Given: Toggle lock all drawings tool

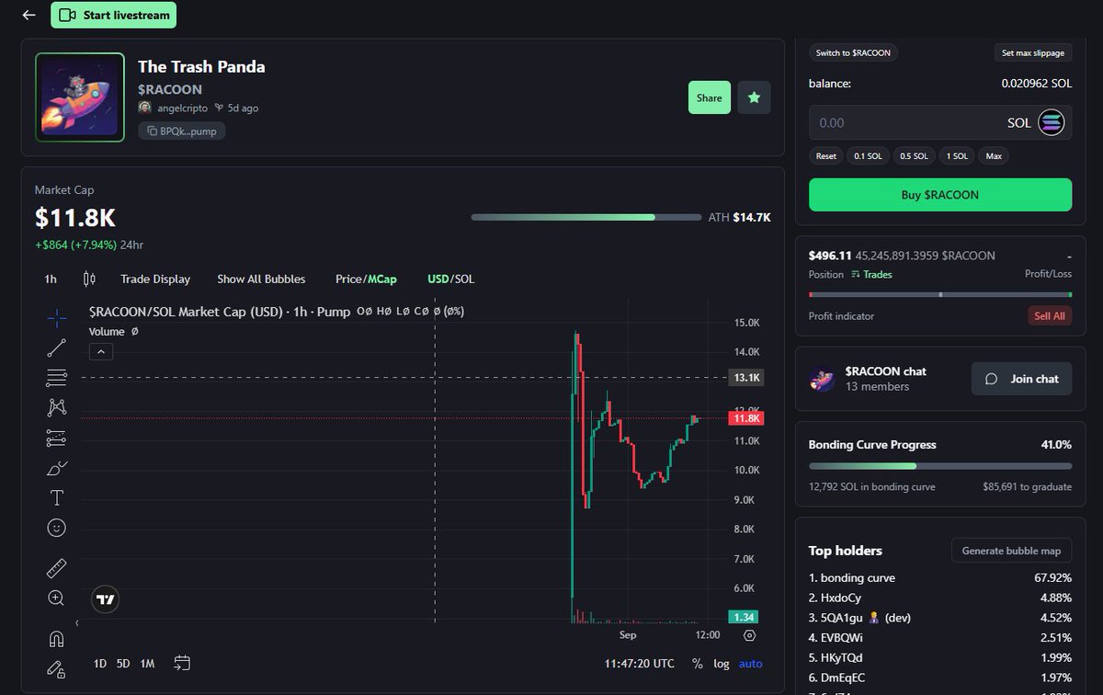Looking at the screenshot, I should click(56, 668).
